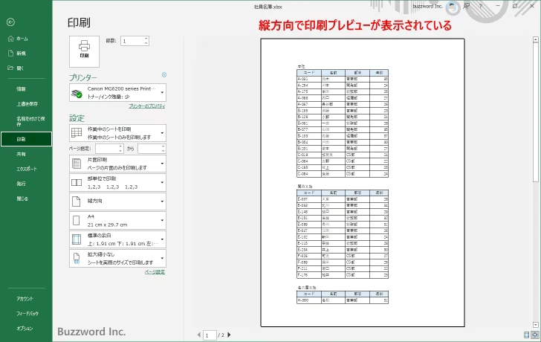Screen dimensions: 541x342
Task: Click the copies count field
Action: tap(132, 41)
